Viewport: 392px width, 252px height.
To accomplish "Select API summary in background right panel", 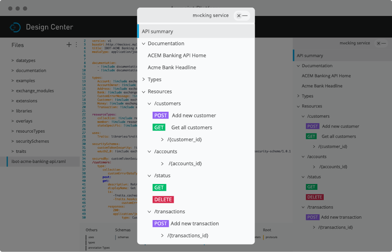I will click(x=343, y=55).
